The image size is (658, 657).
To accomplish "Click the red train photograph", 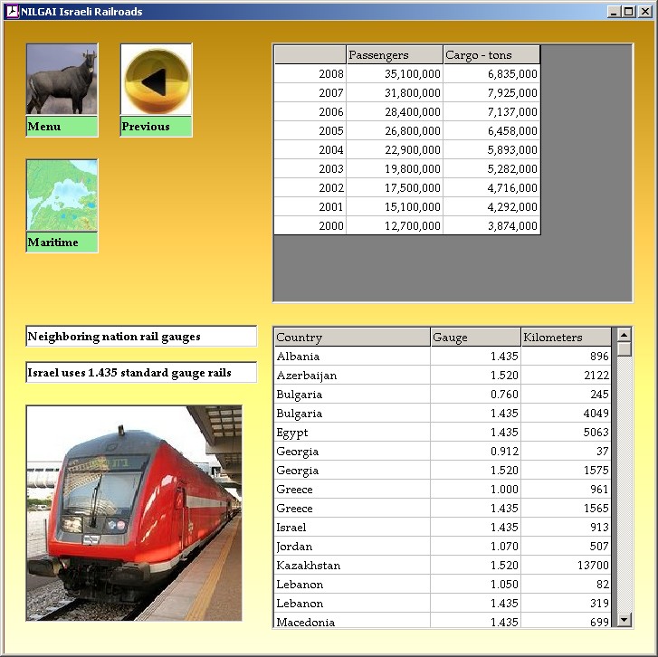I will click(134, 512).
